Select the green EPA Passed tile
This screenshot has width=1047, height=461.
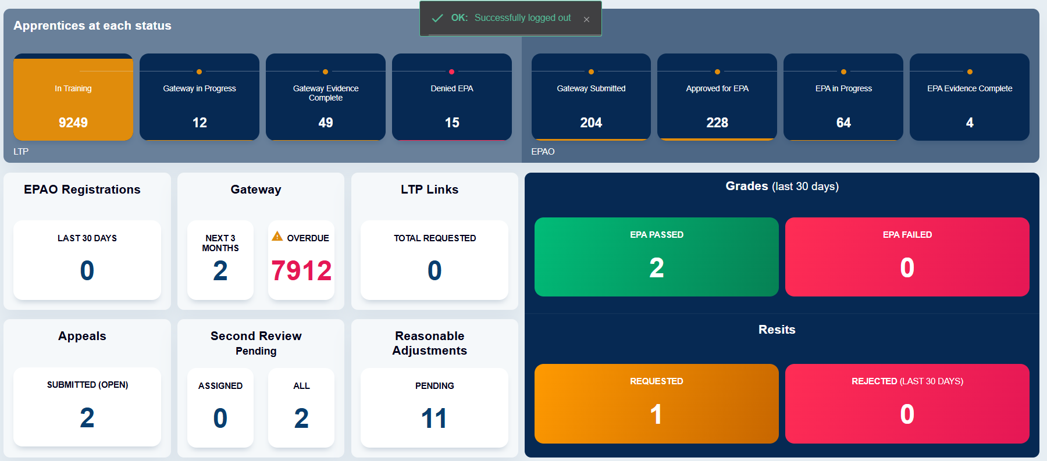click(x=656, y=257)
